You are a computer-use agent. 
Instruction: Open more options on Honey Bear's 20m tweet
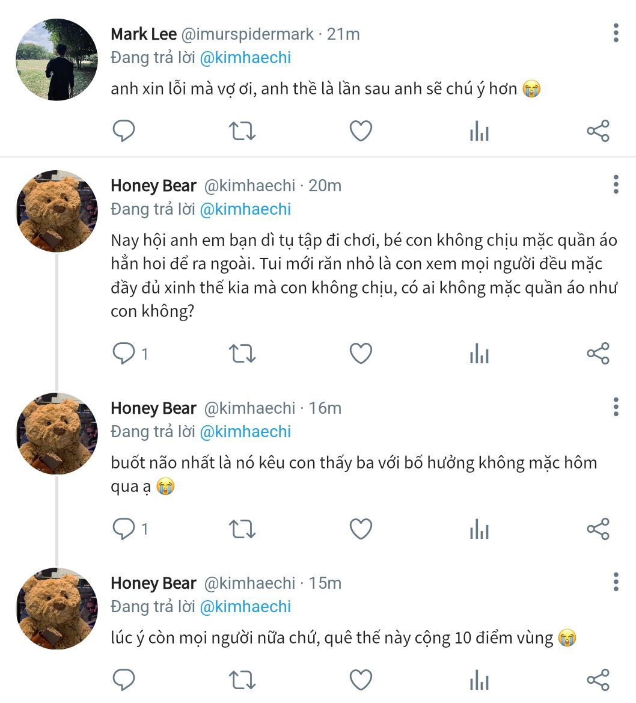pos(616,185)
